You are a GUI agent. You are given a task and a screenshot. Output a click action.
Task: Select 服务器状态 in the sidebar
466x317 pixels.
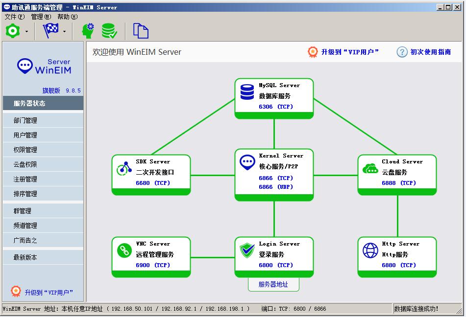pos(43,103)
